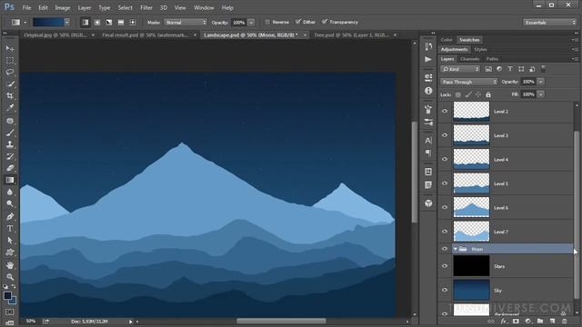The width and height of the screenshot is (582, 327).
Task: Hide the Level 6 layer
Action: [445, 207]
